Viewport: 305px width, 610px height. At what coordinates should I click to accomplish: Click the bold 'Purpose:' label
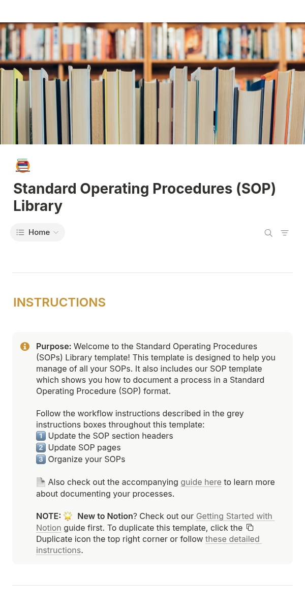click(x=53, y=347)
